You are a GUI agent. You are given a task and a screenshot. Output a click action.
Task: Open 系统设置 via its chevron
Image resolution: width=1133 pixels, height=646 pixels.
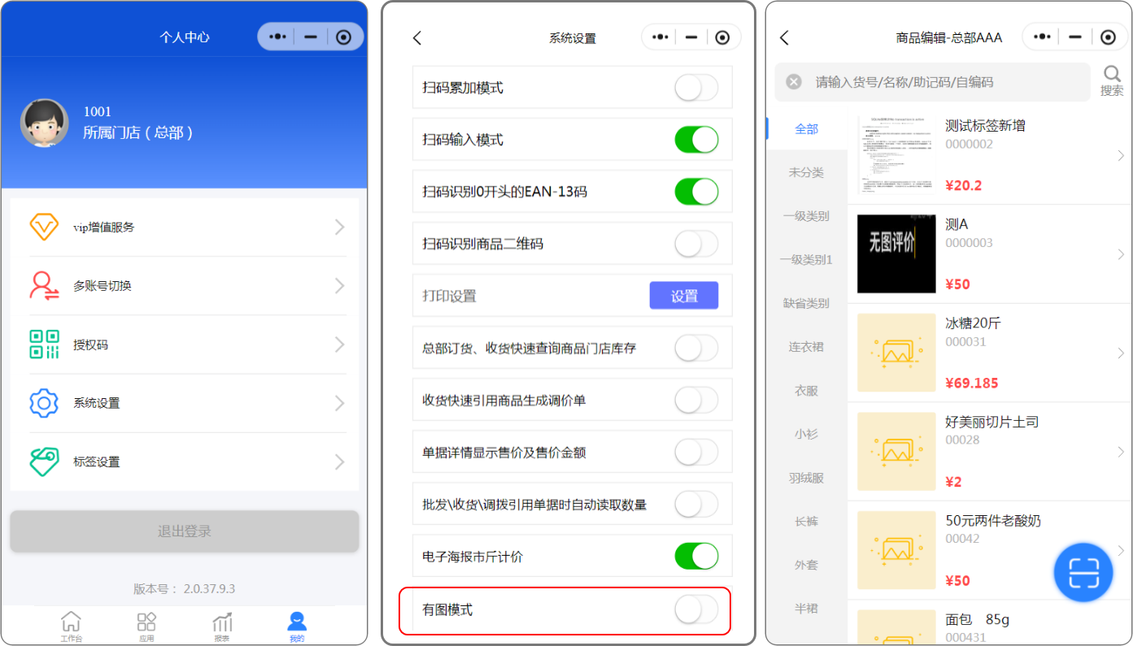[x=340, y=403]
